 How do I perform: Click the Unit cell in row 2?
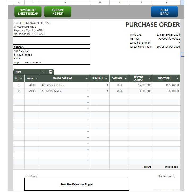(120, 91)
